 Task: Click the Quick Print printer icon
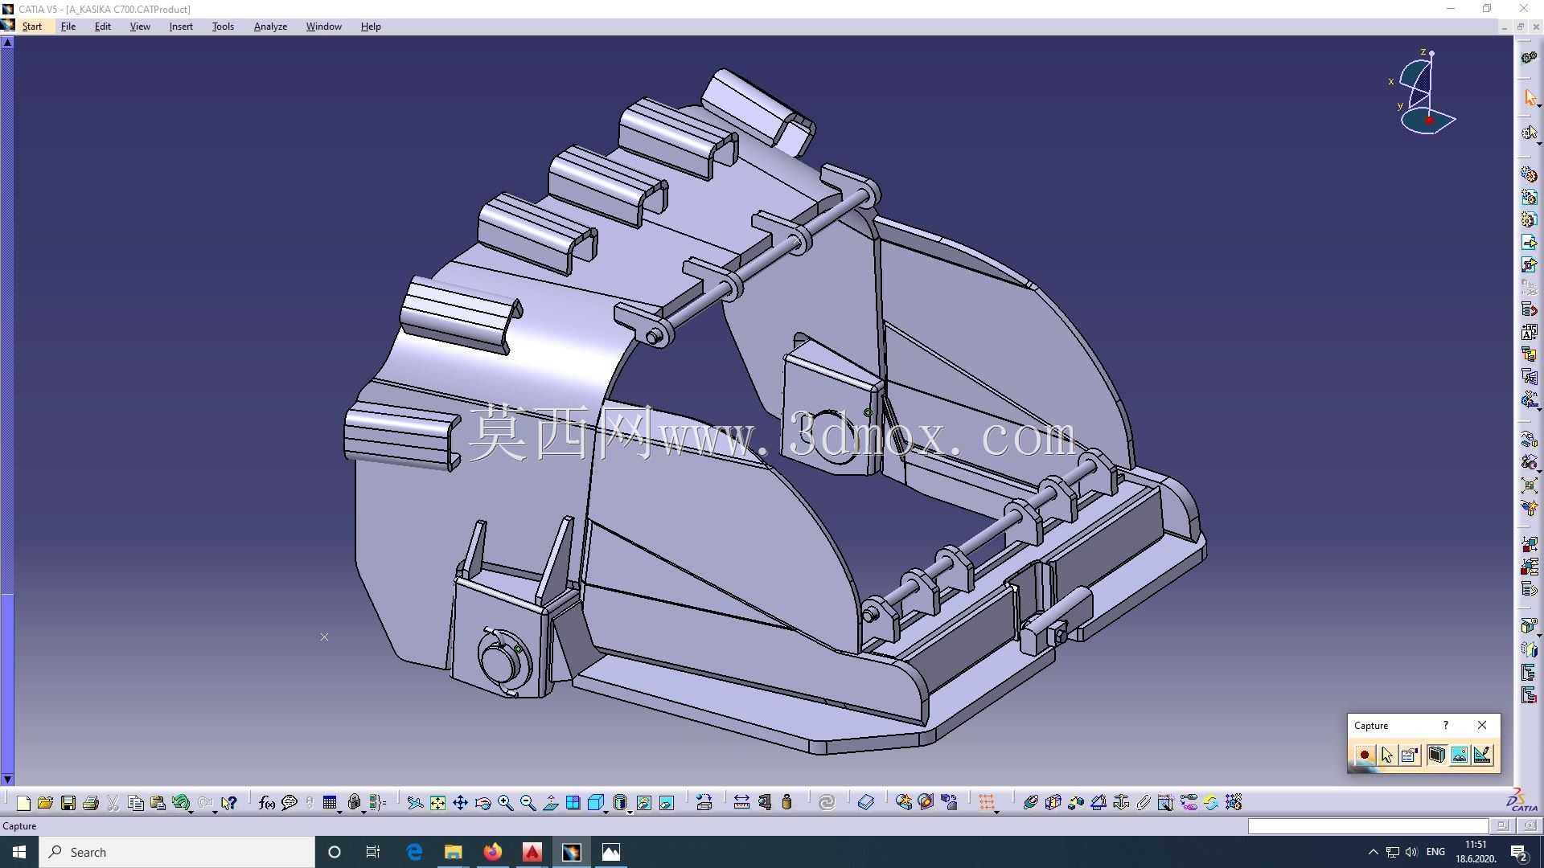91,802
